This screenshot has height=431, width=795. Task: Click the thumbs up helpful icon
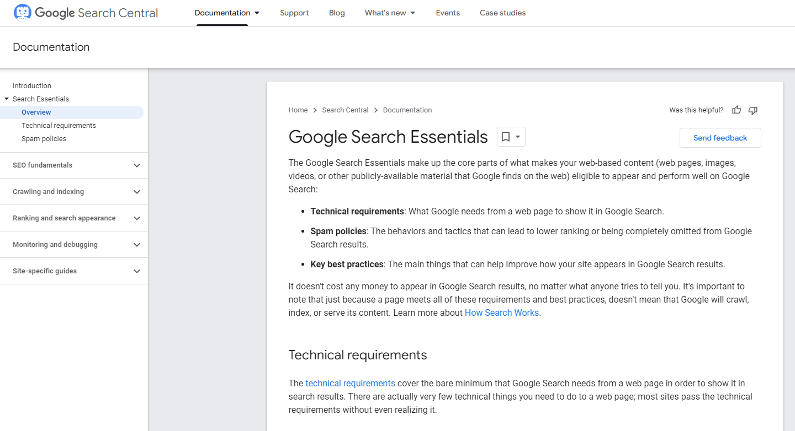736,110
